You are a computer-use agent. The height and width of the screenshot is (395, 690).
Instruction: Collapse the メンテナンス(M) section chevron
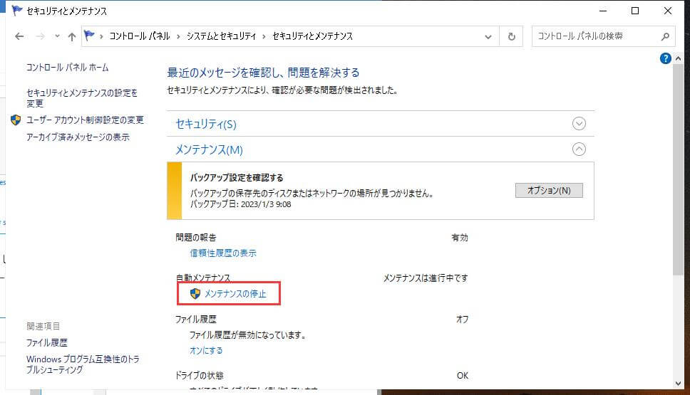pyautogui.click(x=579, y=149)
